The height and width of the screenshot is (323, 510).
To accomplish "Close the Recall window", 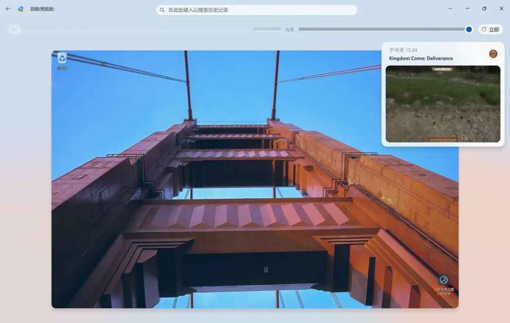I will coord(501,9).
